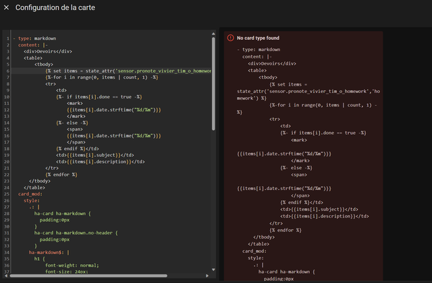Click the items[i].description cell in the editor
432x283 pixels.
tap(101, 162)
